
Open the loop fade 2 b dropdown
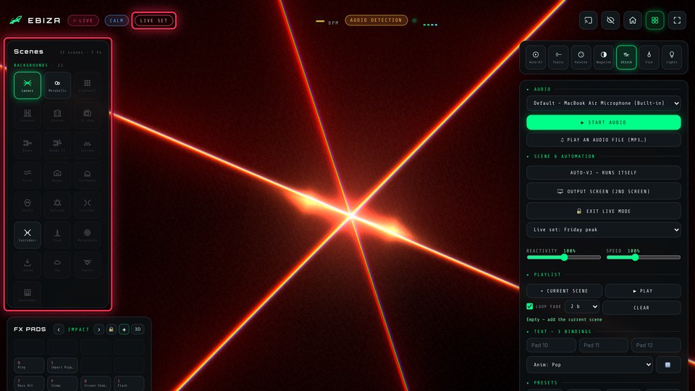[582, 306]
